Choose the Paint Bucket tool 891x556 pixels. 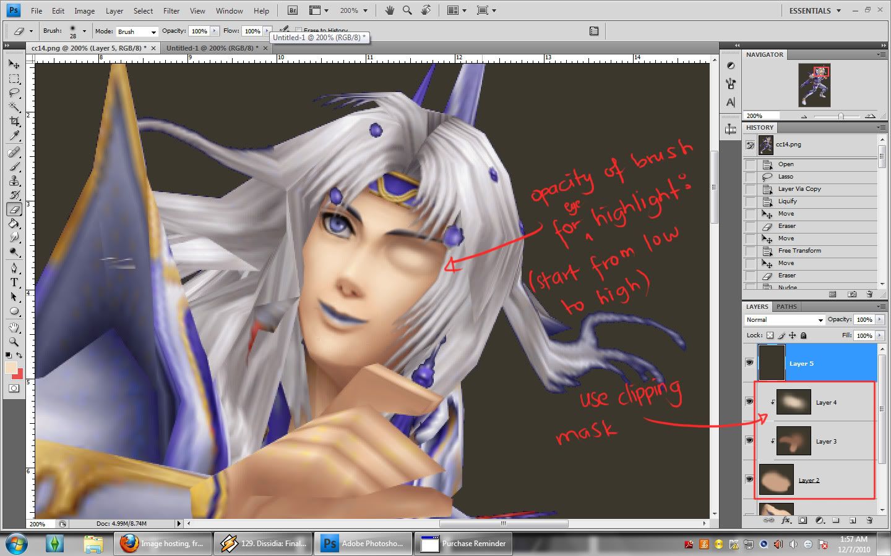click(x=14, y=224)
